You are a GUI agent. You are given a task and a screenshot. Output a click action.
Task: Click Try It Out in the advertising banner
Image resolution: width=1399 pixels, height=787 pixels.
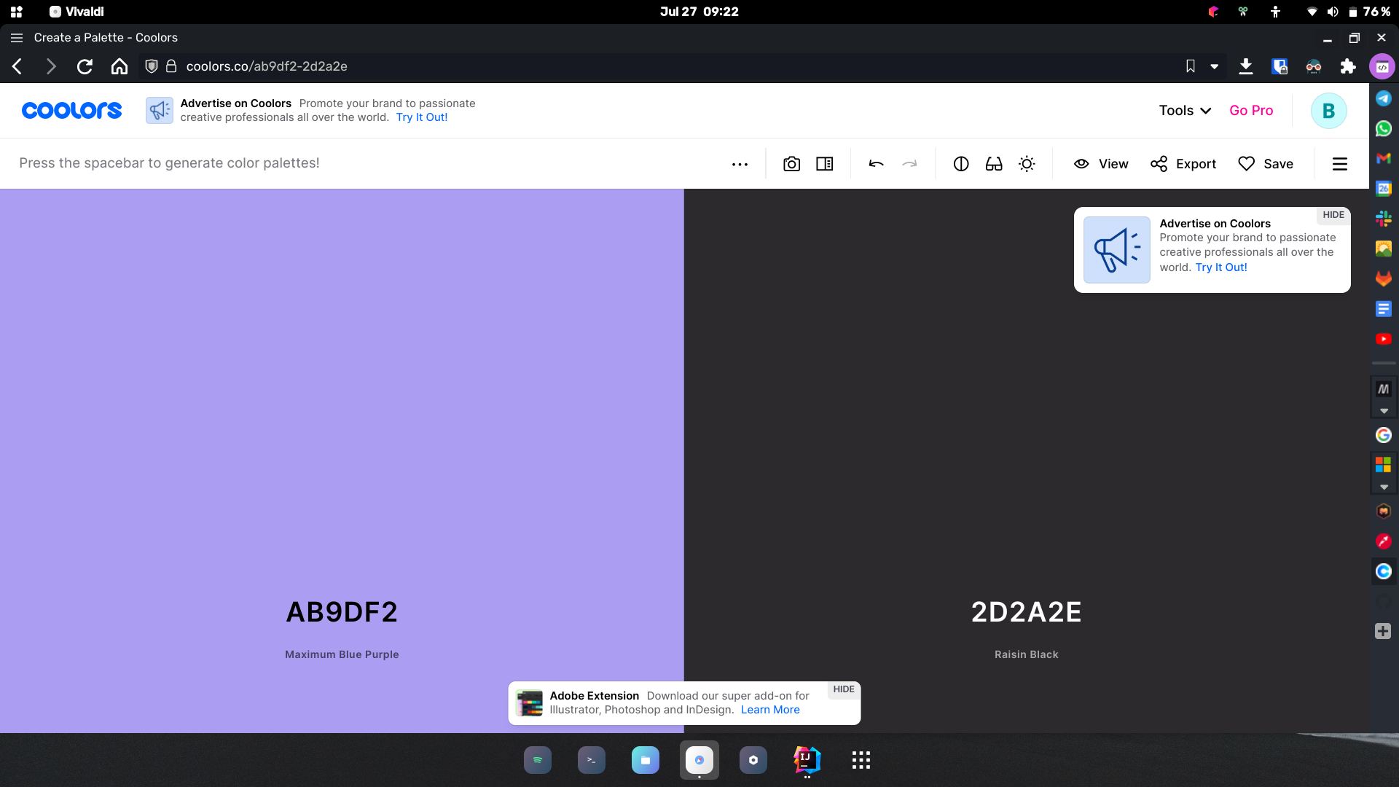click(x=422, y=117)
